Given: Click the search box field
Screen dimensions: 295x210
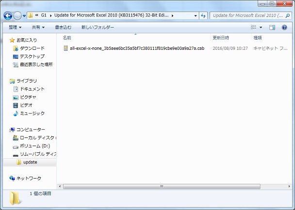Looking at the screenshot, I should click(x=248, y=16).
